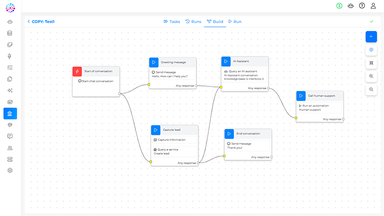The height and width of the screenshot is (216, 384).
Task: Switch to the Tasks tab
Action: click(x=172, y=22)
